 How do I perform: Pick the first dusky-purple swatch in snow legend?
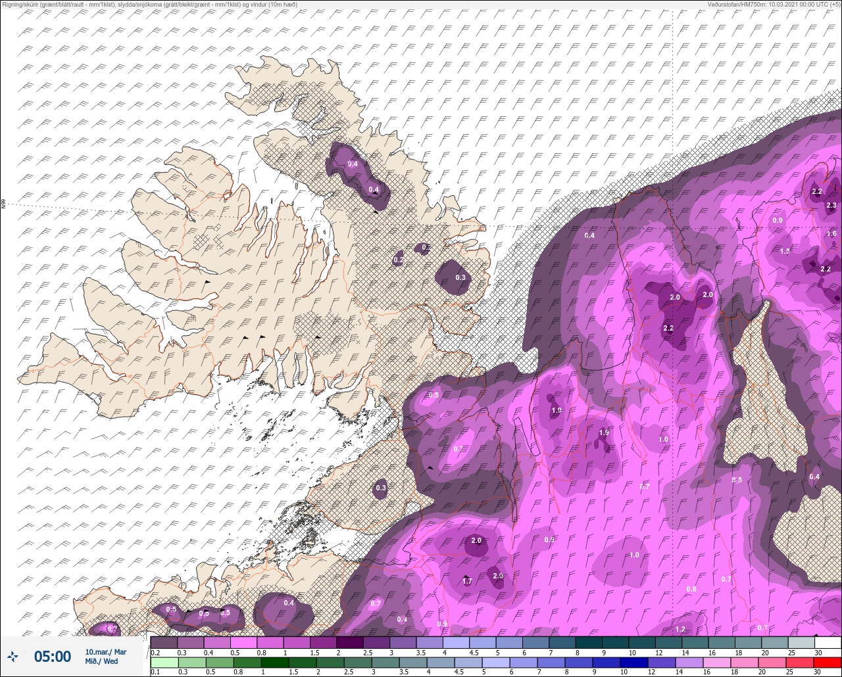[164, 642]
